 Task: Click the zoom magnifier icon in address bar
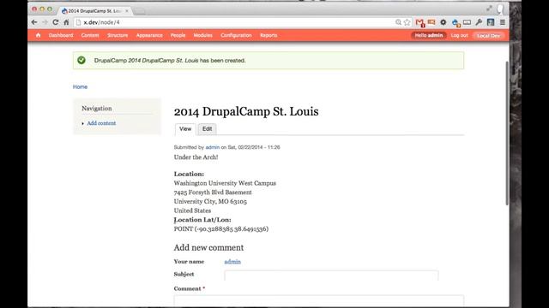tap(398, 22)
